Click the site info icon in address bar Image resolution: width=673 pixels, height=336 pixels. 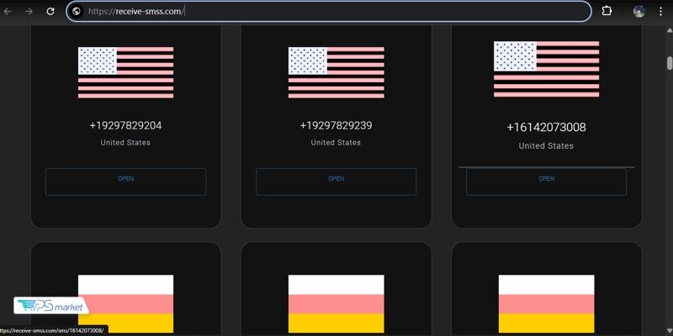[x=77, y=11]
